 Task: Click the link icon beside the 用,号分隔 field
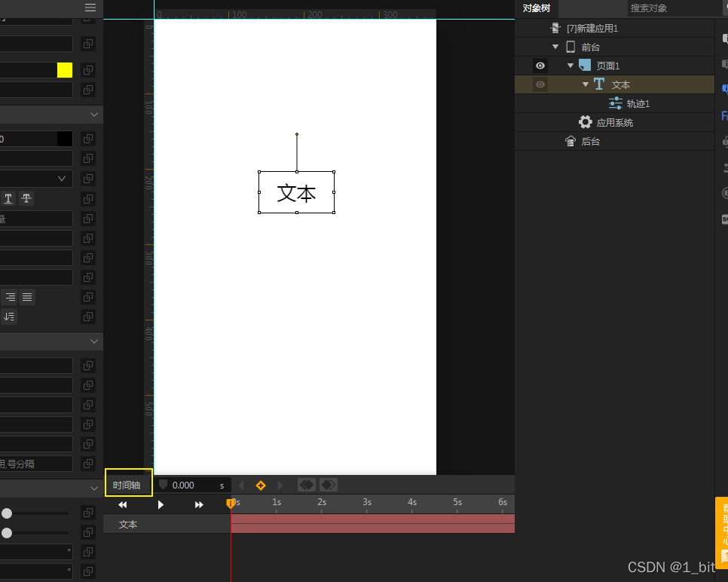tap(87, 464)
